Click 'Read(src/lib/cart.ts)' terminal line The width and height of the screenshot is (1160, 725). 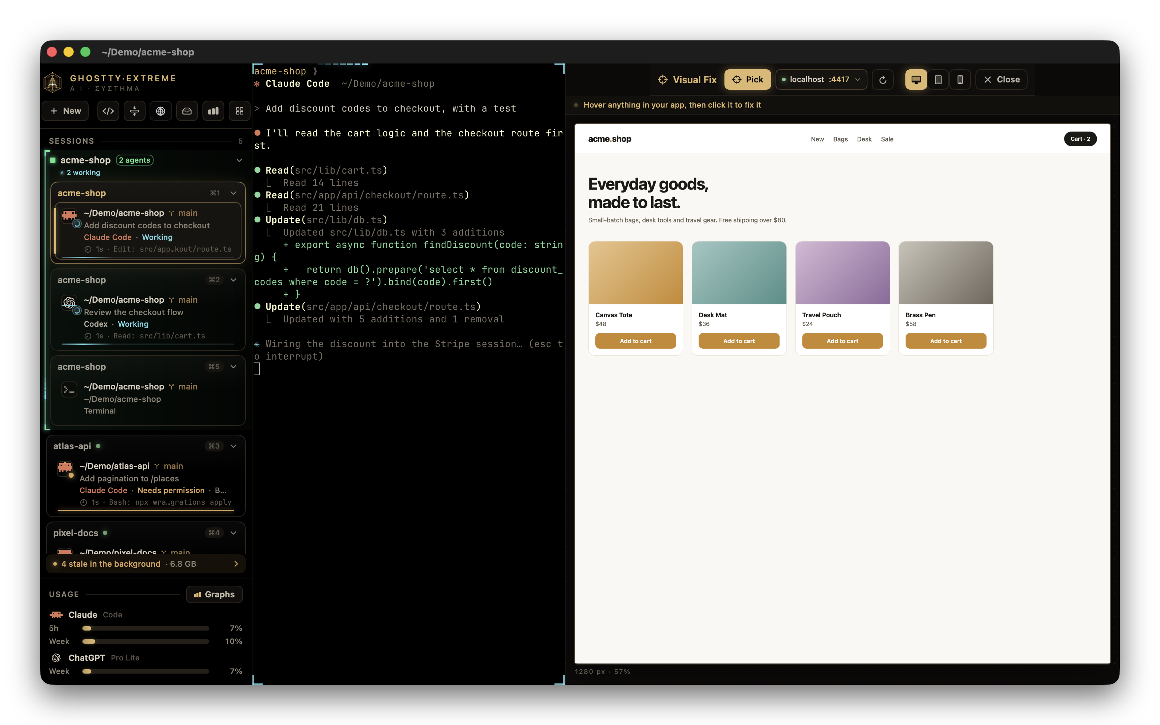tap(326, 170)
